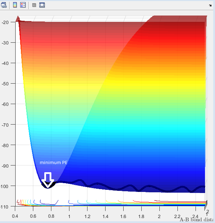Show plot tools and dock figure icon
This screenshot has height=223, width=215.
coord(42,5)
